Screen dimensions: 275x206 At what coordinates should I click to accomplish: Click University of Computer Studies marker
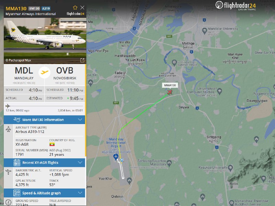[220, 91]
